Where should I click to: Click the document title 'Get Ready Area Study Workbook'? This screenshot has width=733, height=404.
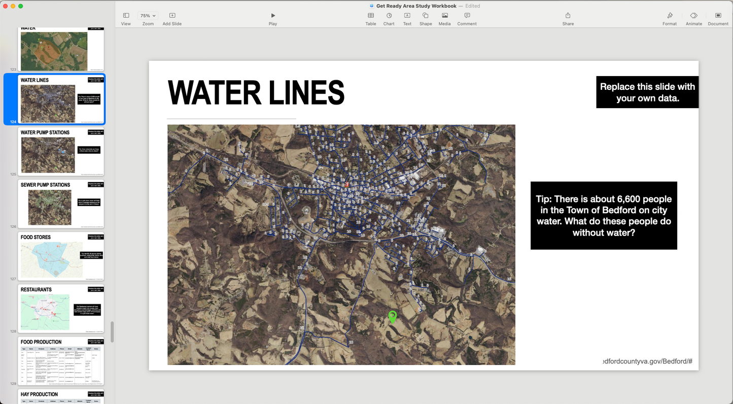(x=416, y=6)
